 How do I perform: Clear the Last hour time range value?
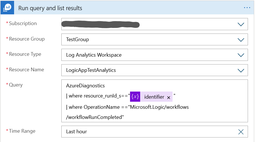(241, 132)
